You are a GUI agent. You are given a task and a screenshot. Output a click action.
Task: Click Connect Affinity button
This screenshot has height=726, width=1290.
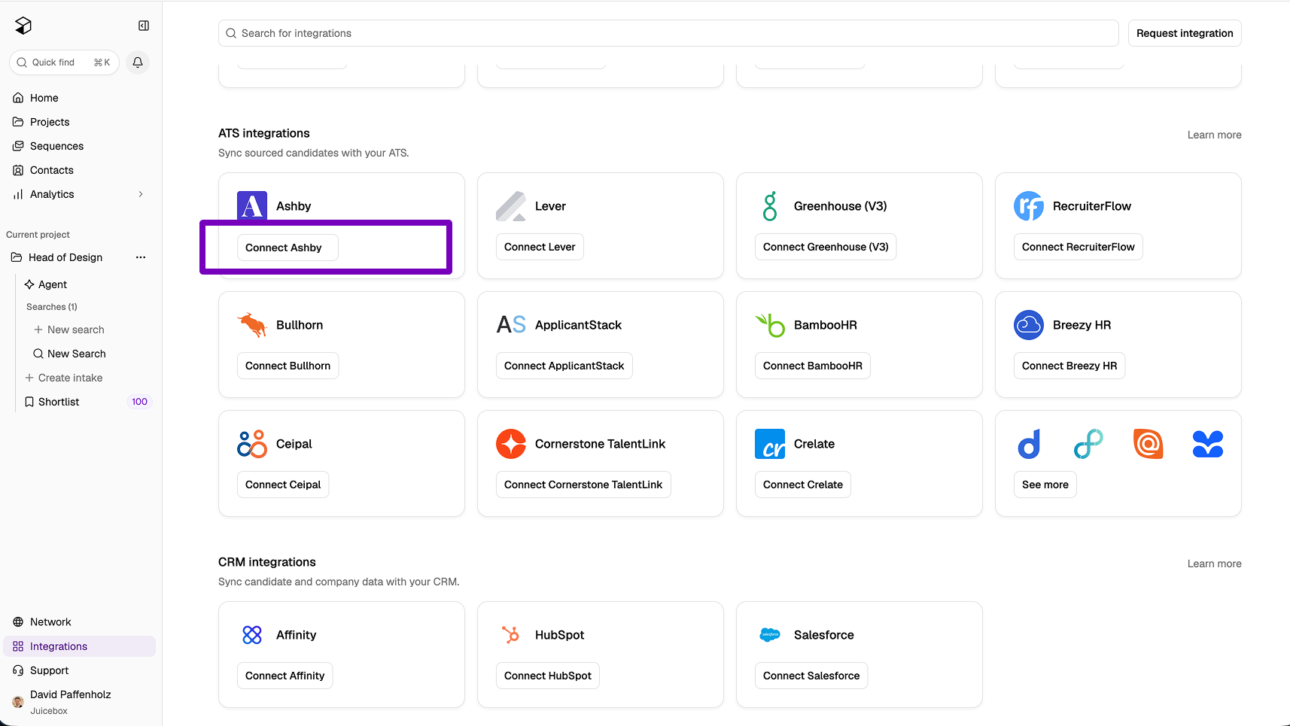[x=284, y=676]
